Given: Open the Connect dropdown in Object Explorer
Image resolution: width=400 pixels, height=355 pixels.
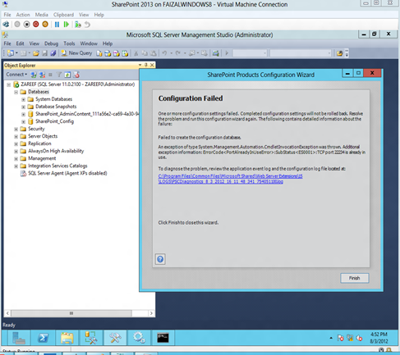Looking at the screenshot, I should [16, 75].
